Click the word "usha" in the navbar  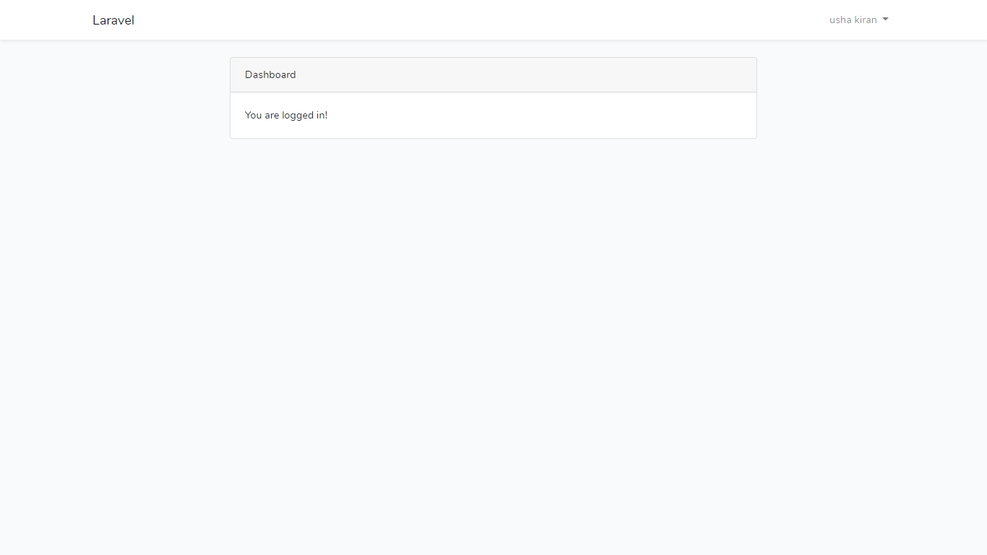click(840, 20)
